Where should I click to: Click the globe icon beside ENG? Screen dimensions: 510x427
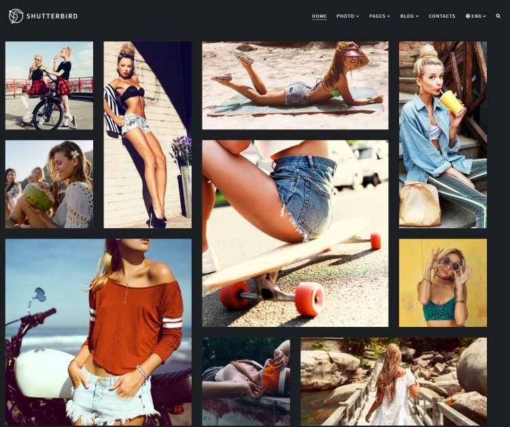[x=468, y=16]
